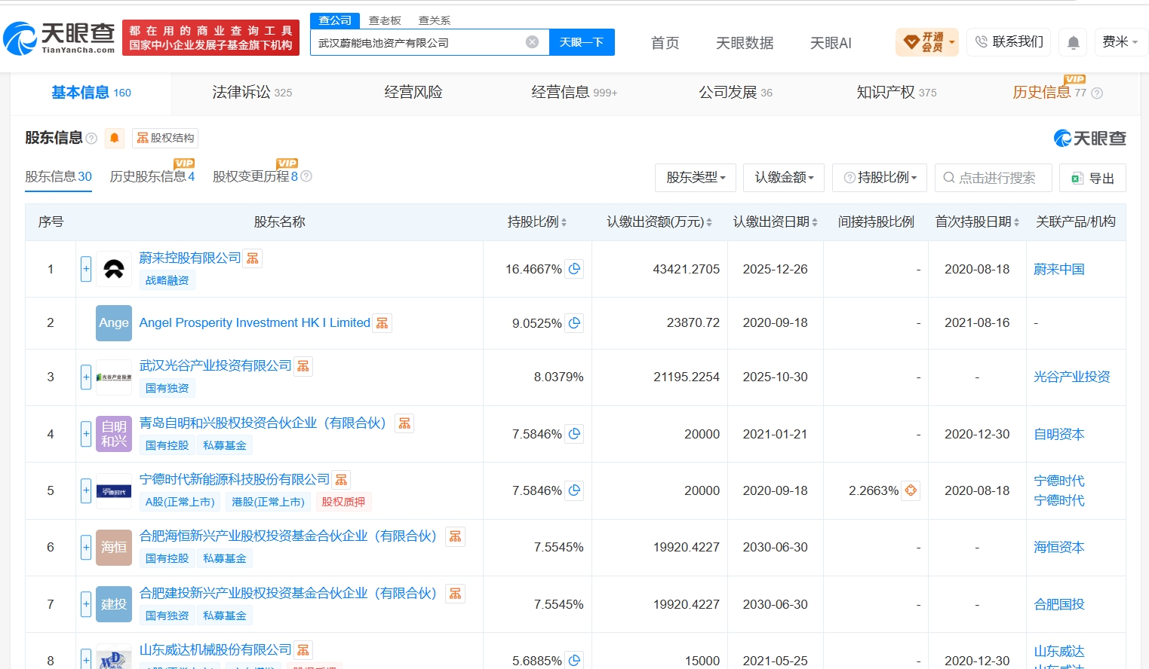Open the 认缴金额 dropdown filter
Image resolution: width=1149 pixels, height=669 pixels.
[784, 178]
